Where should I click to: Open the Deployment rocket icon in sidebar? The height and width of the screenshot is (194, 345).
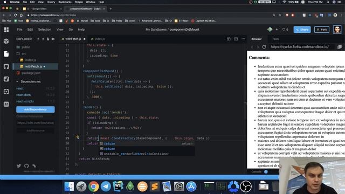click(6, 79)
